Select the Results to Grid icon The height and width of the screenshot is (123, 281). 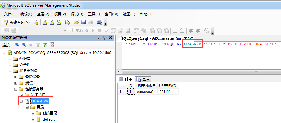pyautogui.click(x=159, y=31)
